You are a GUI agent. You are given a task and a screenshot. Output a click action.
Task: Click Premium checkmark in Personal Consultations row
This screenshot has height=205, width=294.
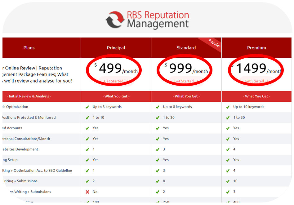pos(228,139)
